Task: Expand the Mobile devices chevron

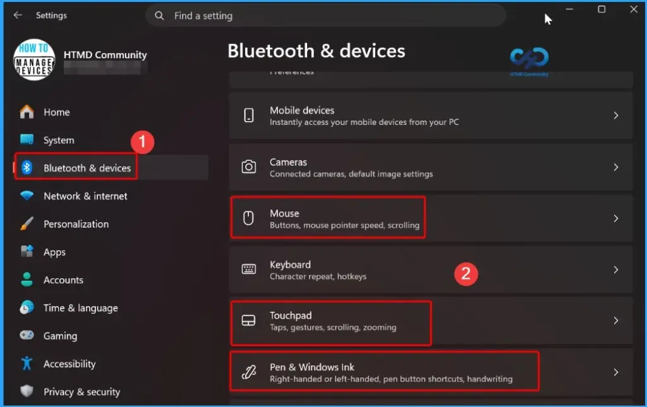Action: 615,115
